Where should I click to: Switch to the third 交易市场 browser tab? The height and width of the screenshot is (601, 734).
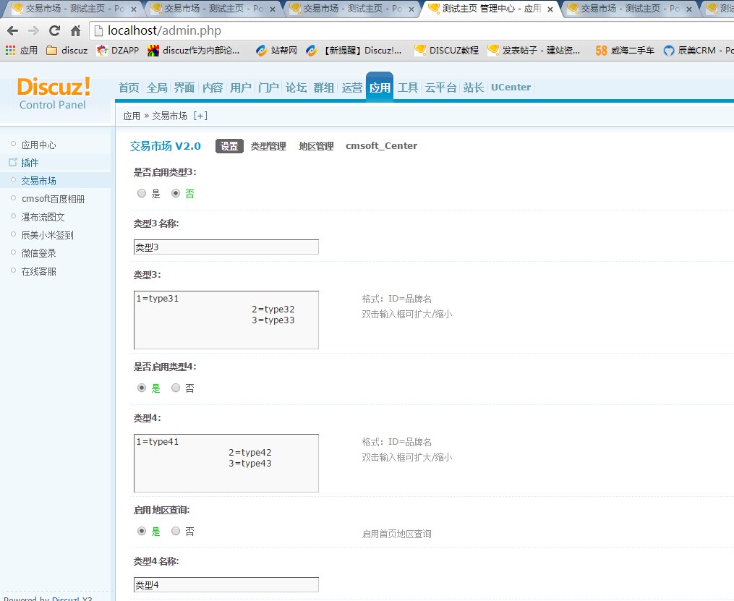click(x=351, y=9)
